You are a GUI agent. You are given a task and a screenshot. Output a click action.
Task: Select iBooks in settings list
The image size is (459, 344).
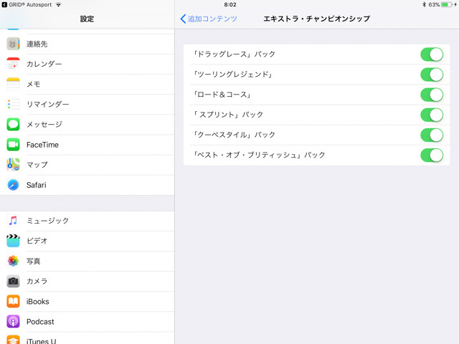(87, 302)
